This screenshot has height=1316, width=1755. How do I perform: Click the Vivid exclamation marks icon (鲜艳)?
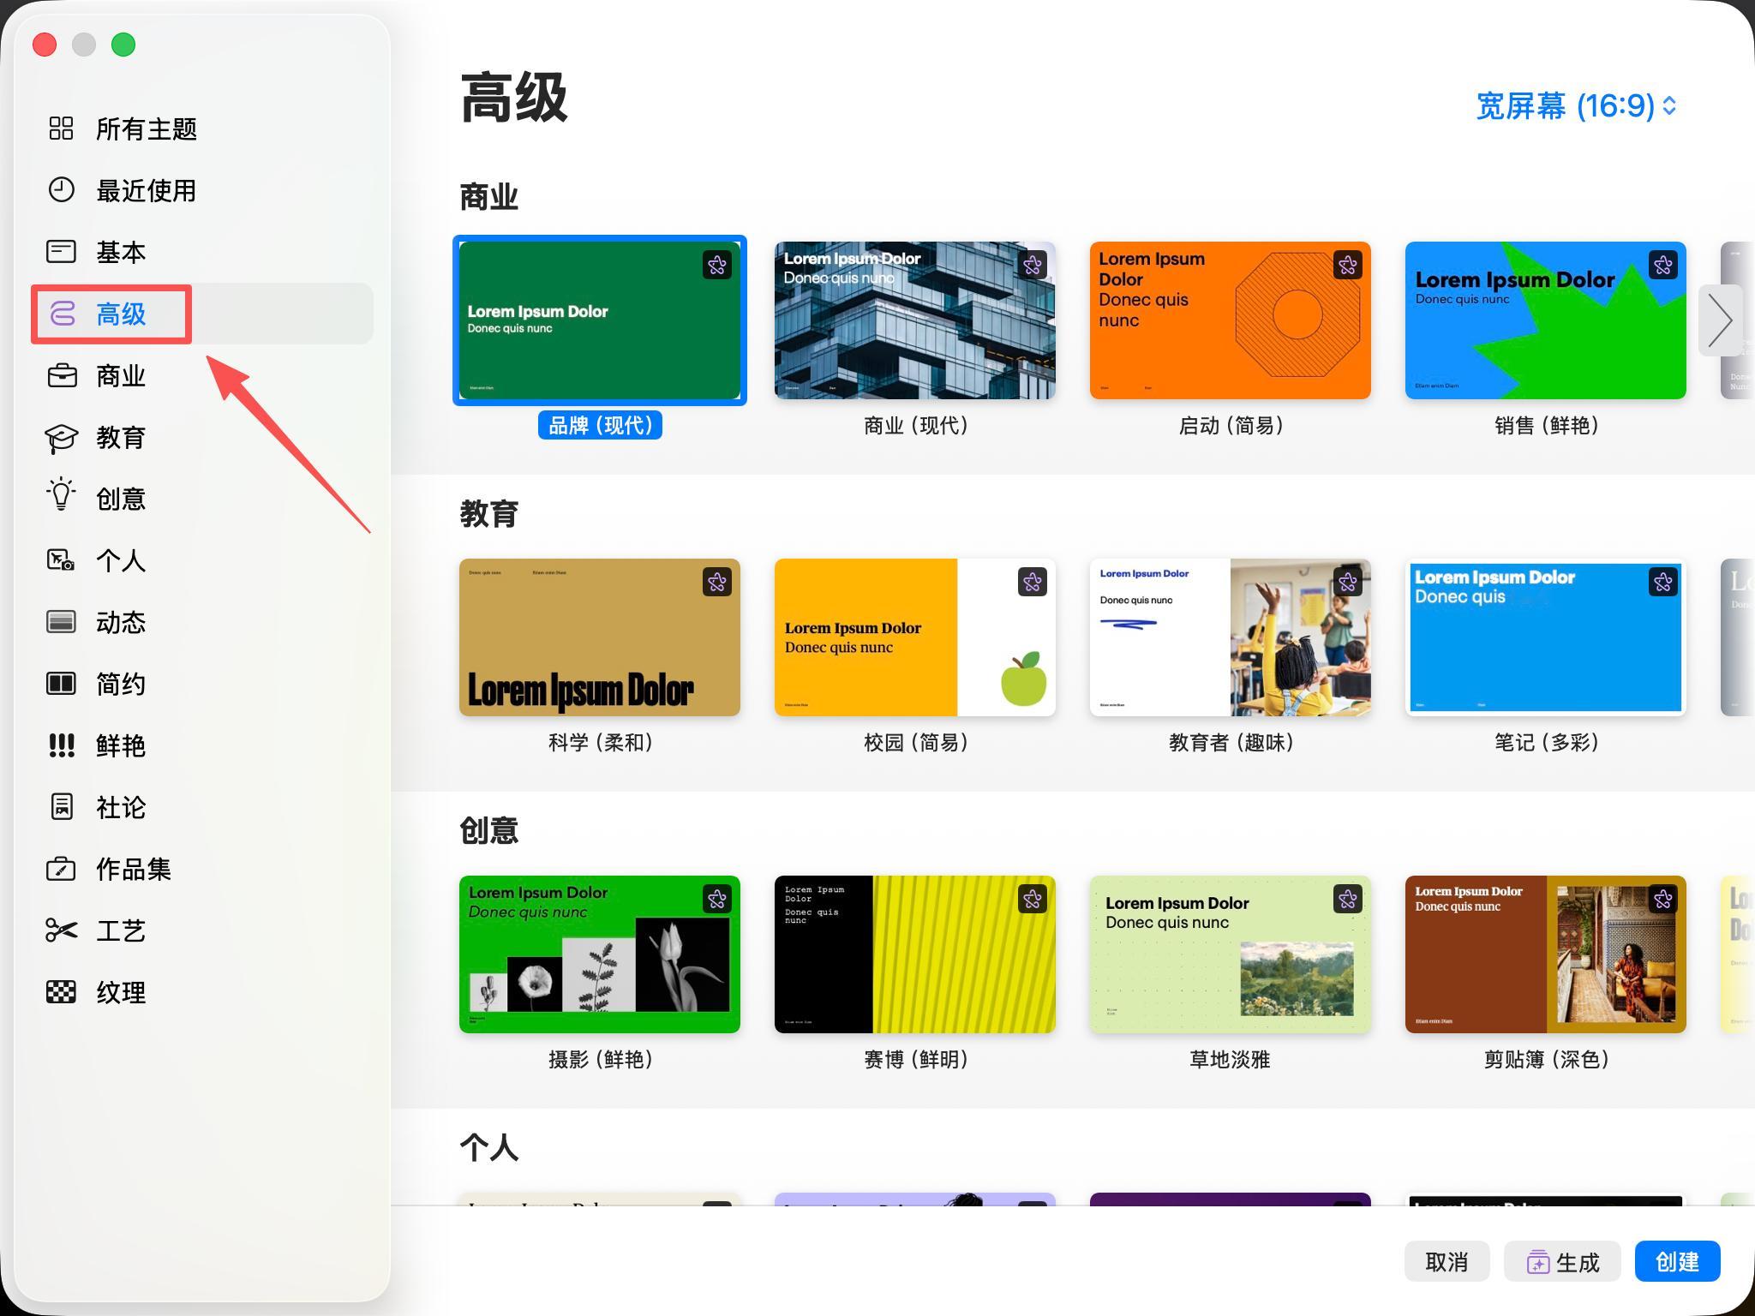click(x=61, y=745)
